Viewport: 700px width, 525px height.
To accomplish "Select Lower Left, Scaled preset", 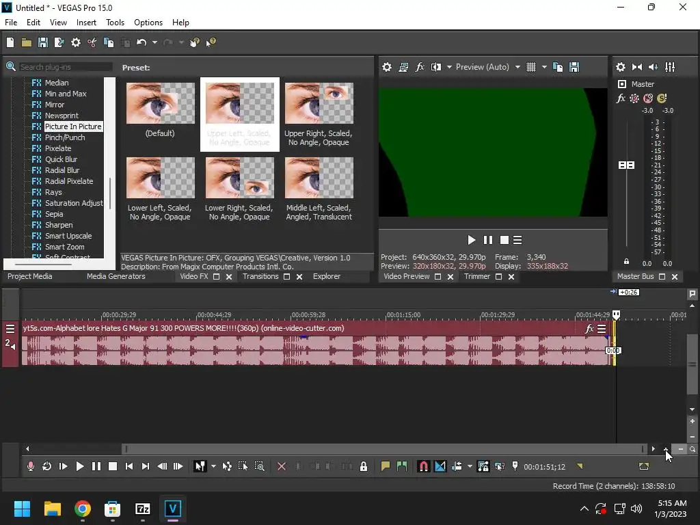I will tap(160, 178).
